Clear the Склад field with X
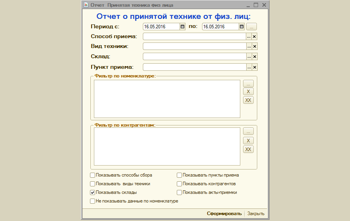Image resolution: width=350 pixels, height=221 pixels. 255,57
